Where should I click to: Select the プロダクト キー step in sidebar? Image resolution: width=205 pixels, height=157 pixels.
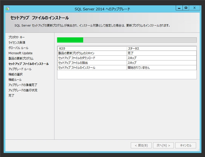pos(17,37)
